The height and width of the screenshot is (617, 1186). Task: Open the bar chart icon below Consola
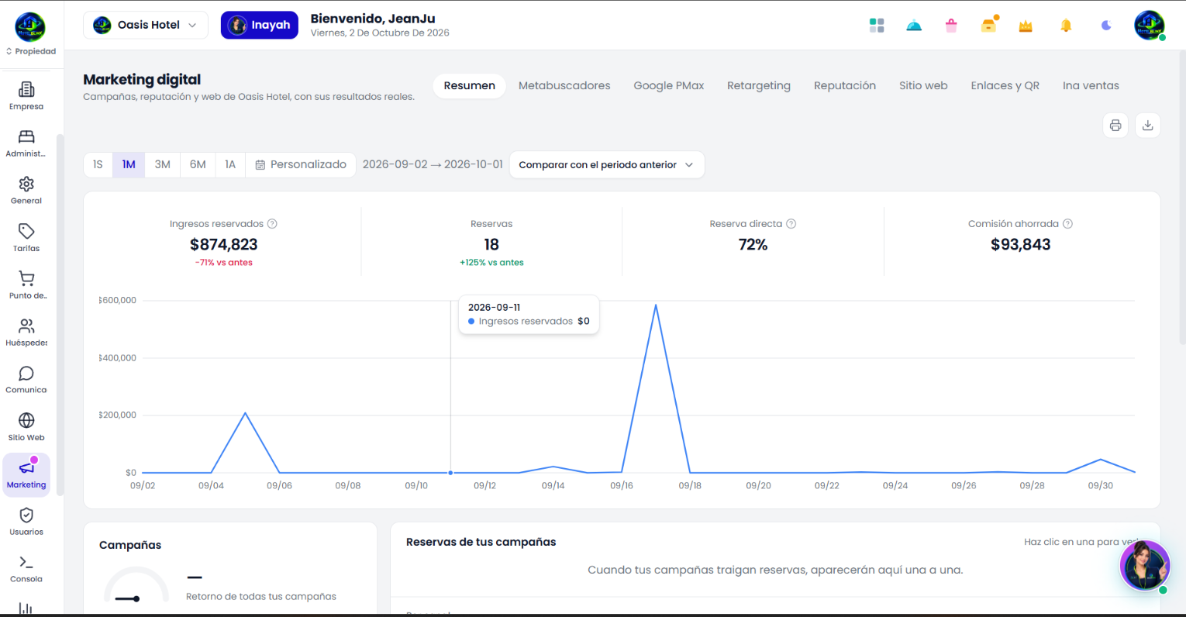[26, 608]
